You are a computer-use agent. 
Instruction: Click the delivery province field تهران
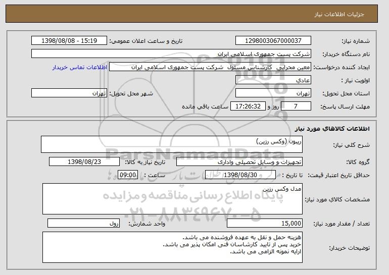click(x=273, y=93)
